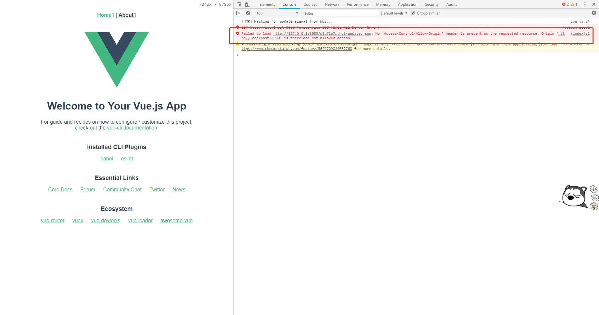Screen dimensions: 599x315
Task: Click the Vue logo image
Action: [x=117, y=60]
